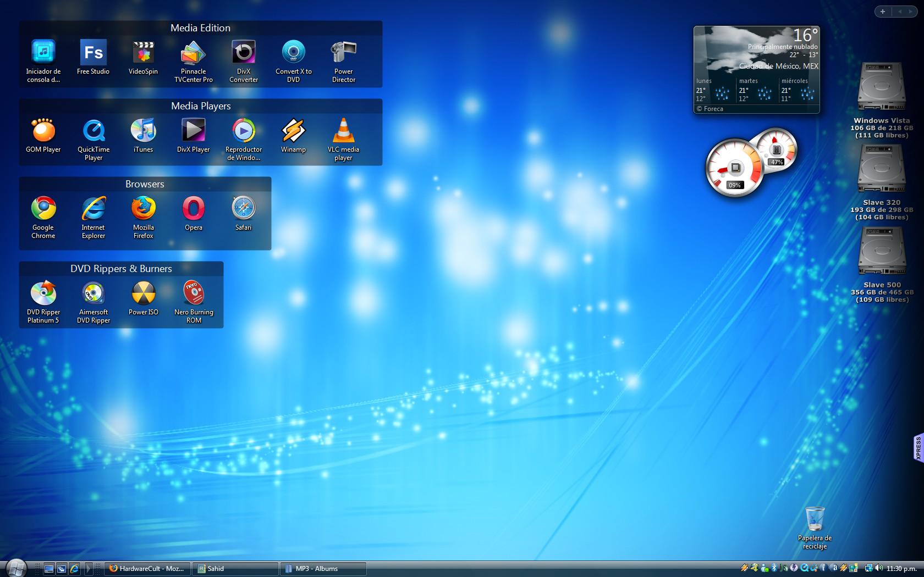The height and width of the screenshot is (577, 924).
Task: Switch to the HardwareCult Mozilla taskbar window
Action: 147,569
